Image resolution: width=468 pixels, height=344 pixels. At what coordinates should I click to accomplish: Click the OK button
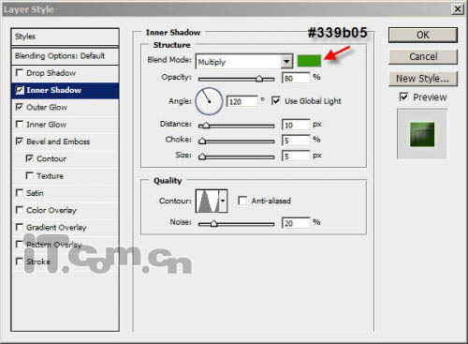(423, 35)
